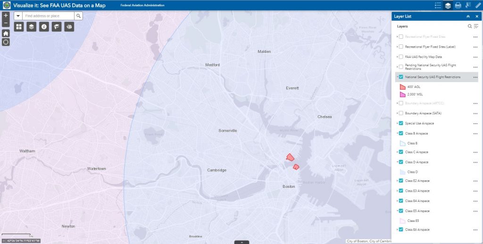Click coordinates readout at bottom left
Screen dimensions: 483x244
tap(21, 241)
